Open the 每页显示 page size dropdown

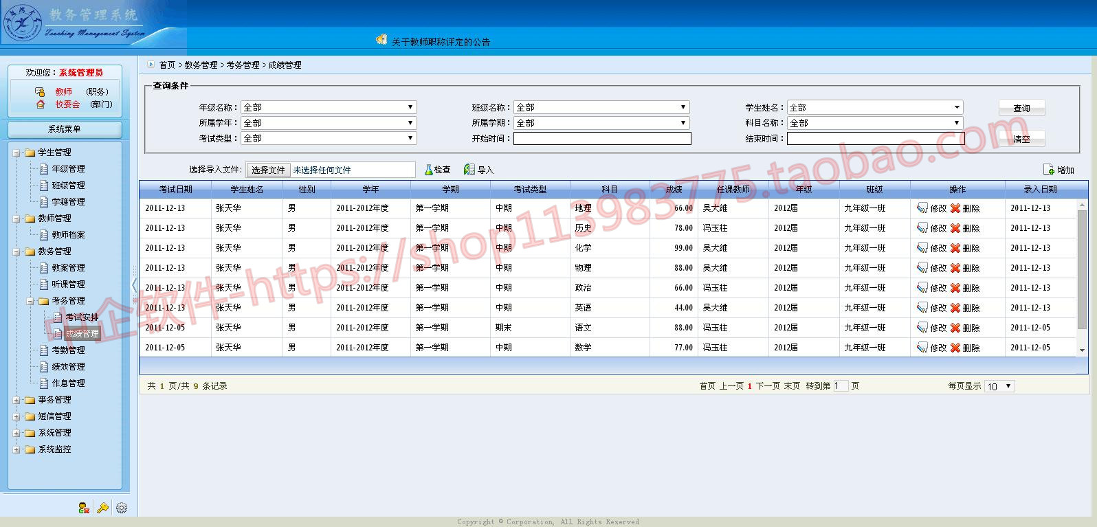999,386
